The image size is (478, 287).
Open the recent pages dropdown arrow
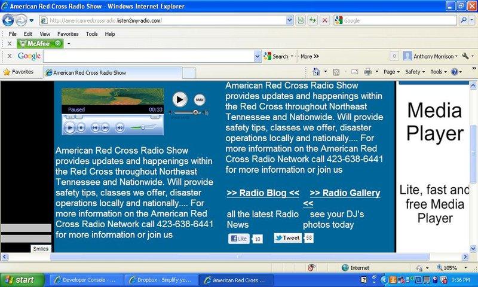pyautogui.click(x=32, y=21)
